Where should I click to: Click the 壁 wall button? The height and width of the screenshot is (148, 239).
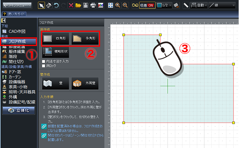(x=56, y=83)
